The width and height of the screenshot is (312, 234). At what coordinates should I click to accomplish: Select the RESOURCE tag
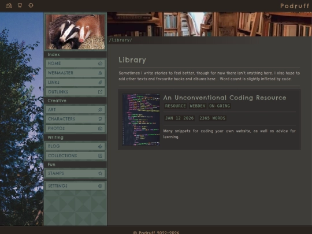[175, 106]
